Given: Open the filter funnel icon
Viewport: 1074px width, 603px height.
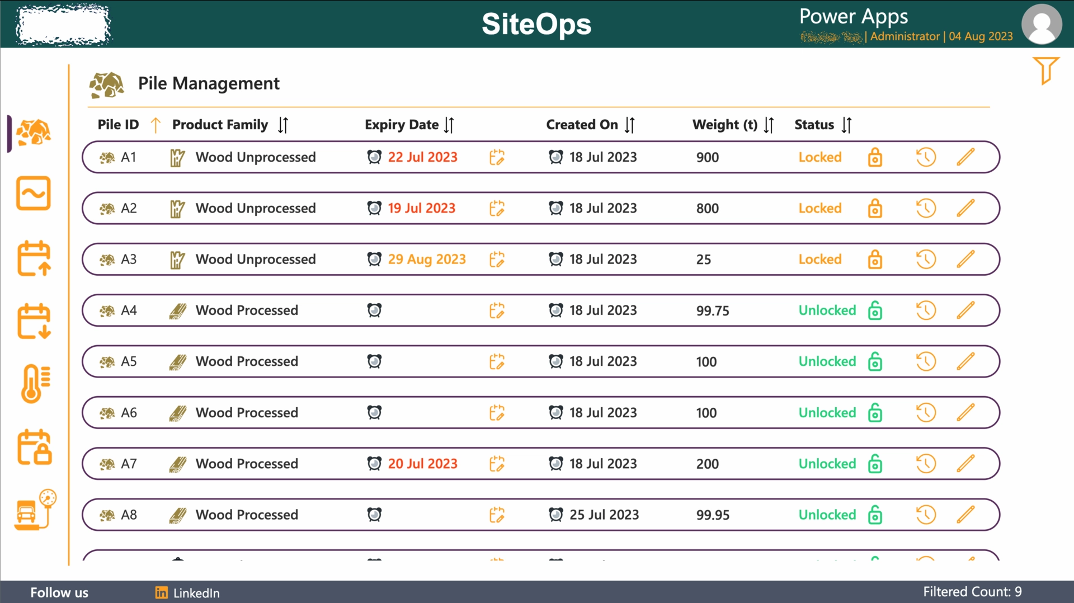Looking at the screenshot, I should (1045, 70).
